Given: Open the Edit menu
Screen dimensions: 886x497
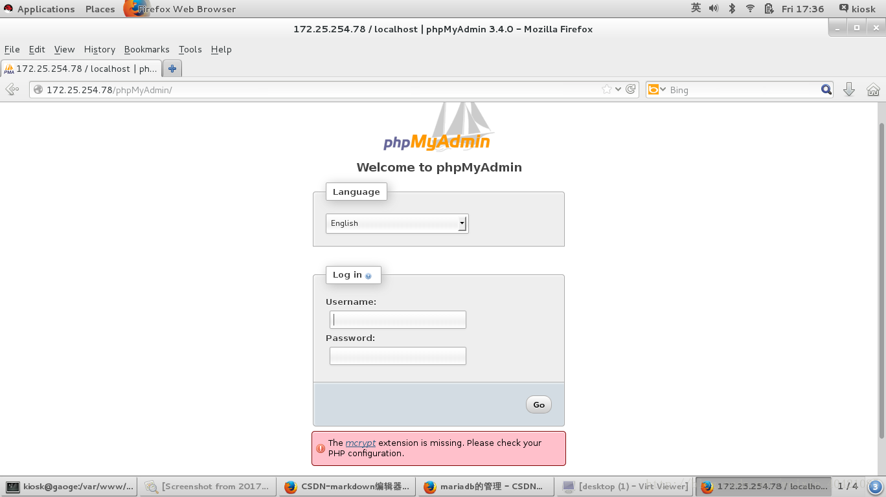Looking at the screenshot, I should (37, 49).
